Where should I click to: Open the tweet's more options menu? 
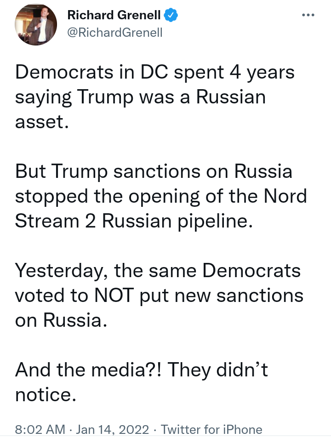click(308, 15)
